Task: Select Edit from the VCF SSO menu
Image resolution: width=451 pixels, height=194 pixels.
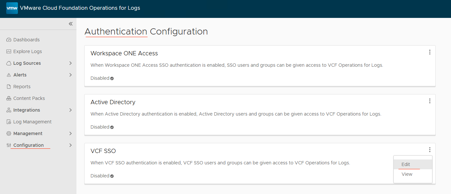Action: (406, 164)
